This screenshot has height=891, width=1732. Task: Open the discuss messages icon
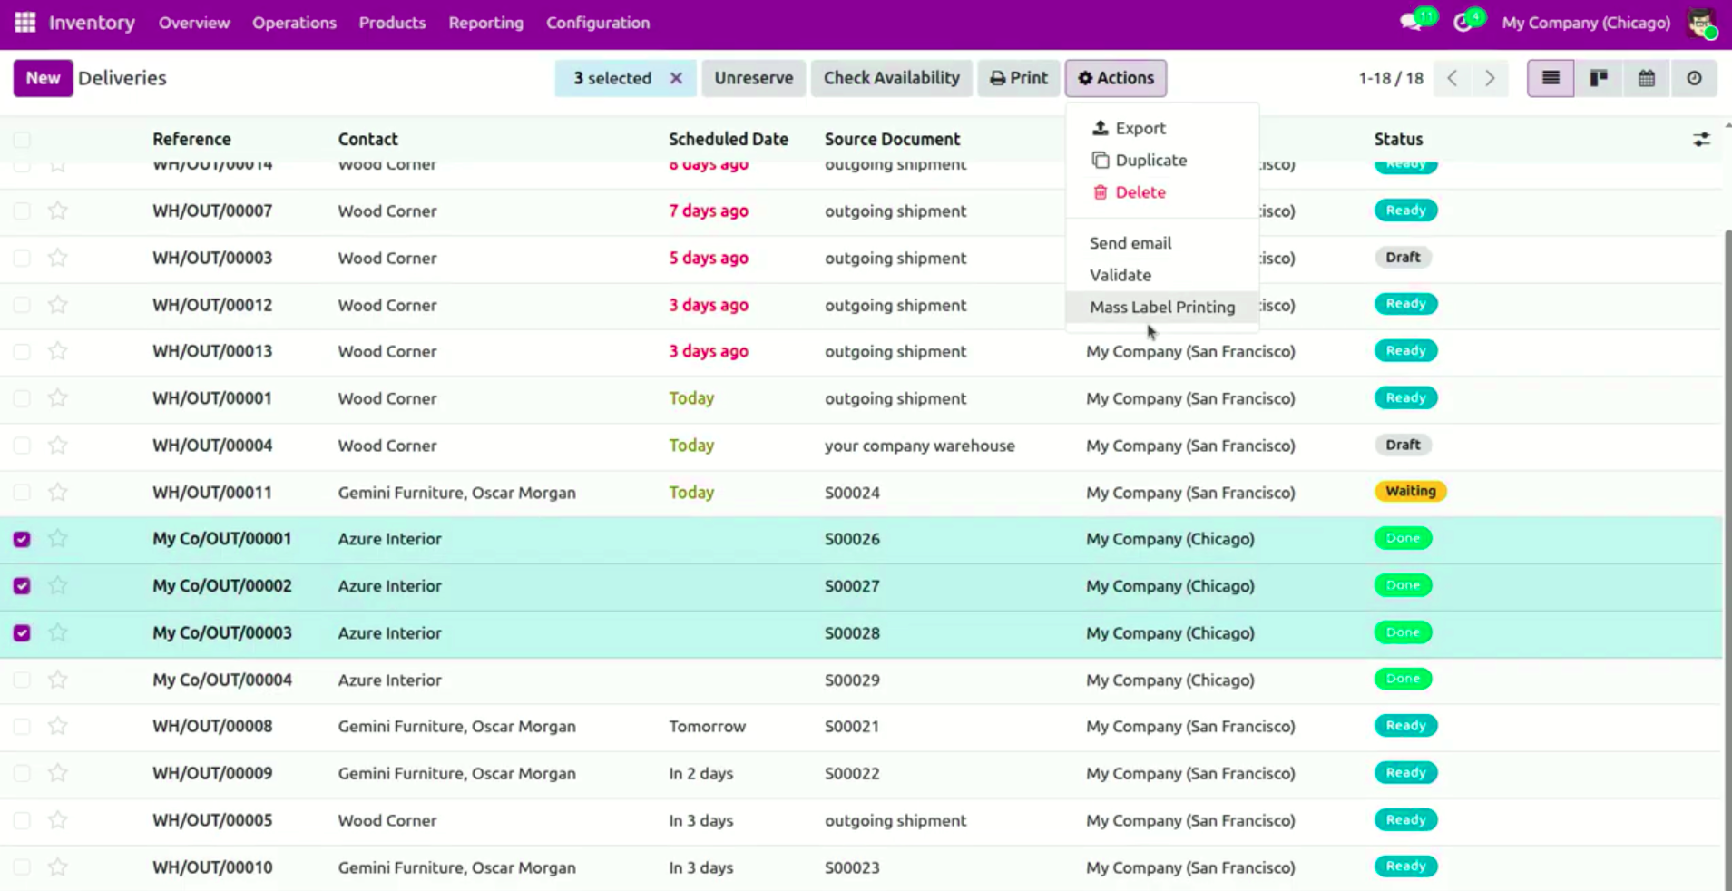click(x=1411, y=23)
